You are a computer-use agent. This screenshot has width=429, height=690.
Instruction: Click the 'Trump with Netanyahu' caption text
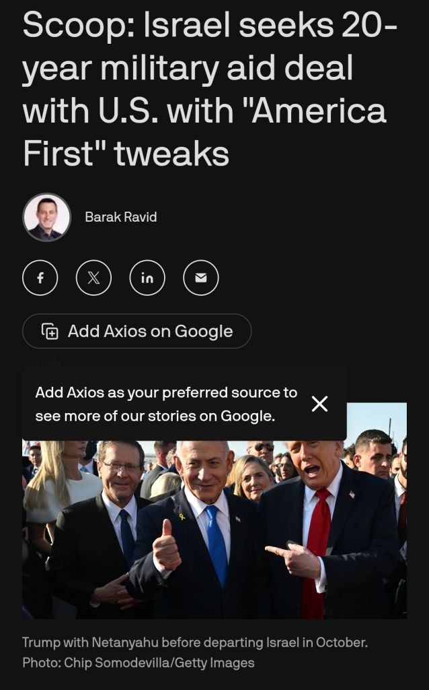pos(194,642)
